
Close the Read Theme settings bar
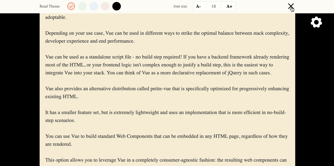point(291,6)
